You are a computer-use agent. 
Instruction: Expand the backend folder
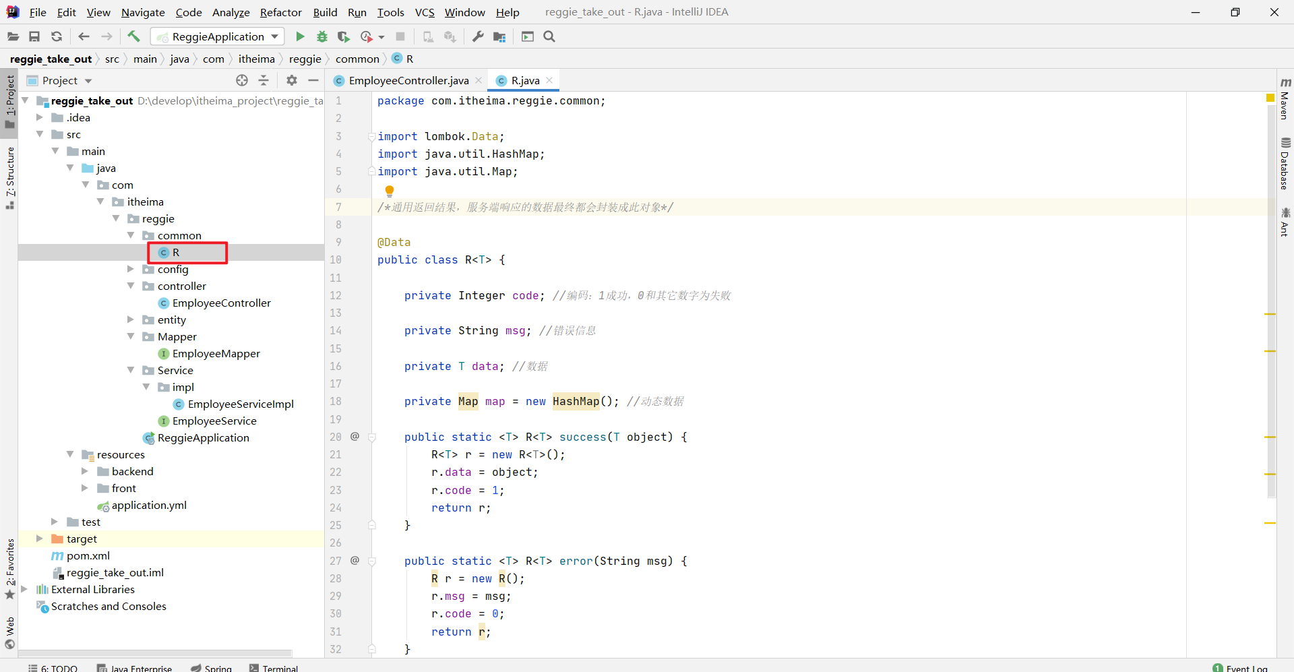pos(85,471)
